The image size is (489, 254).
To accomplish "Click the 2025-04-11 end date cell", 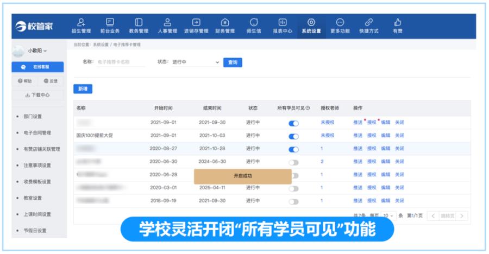I will pyautogui.click(x=212, y=188).
